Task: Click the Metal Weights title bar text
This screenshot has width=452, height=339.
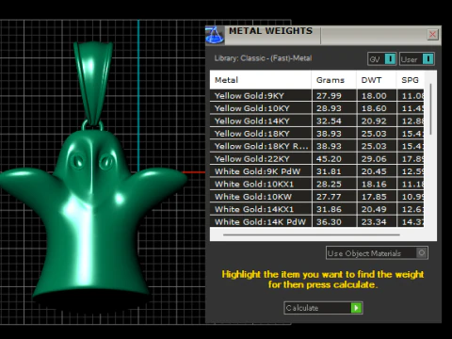Action: point(270,31)
